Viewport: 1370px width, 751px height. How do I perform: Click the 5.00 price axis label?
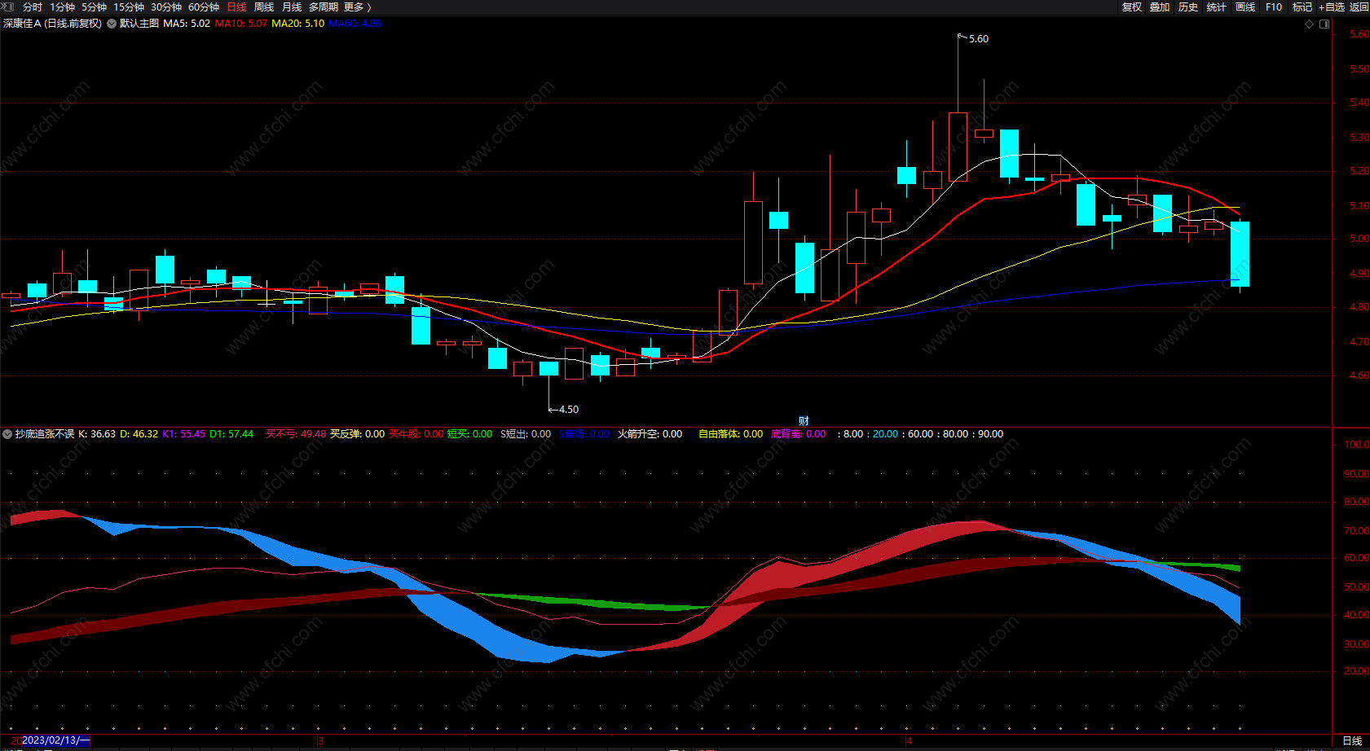coord(1359,239)
